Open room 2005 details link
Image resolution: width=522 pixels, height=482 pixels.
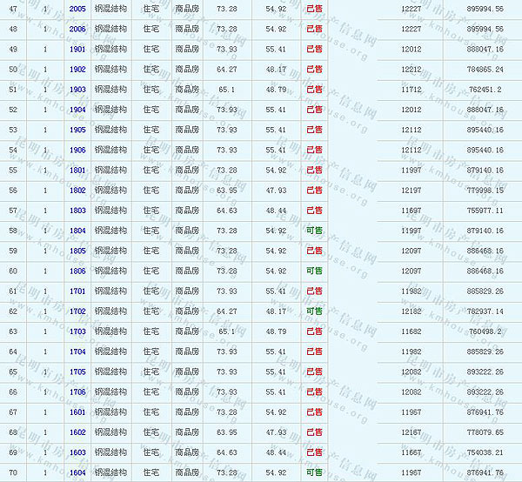tap(77, 8)
